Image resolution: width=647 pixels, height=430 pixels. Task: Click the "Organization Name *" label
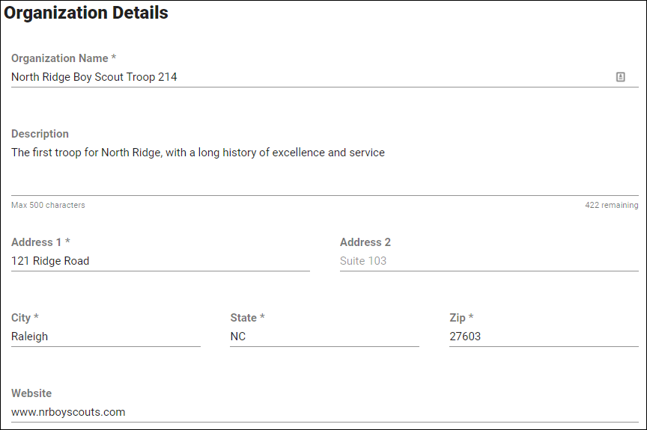[x=64, y=58]
